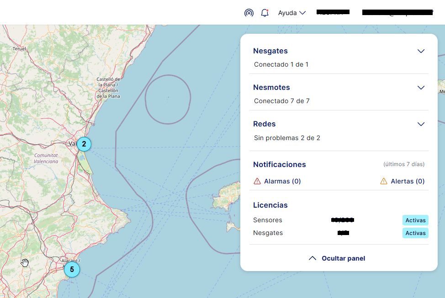
Task: Click the orange Alertas warning triangle icon
Action: [384, 182]
